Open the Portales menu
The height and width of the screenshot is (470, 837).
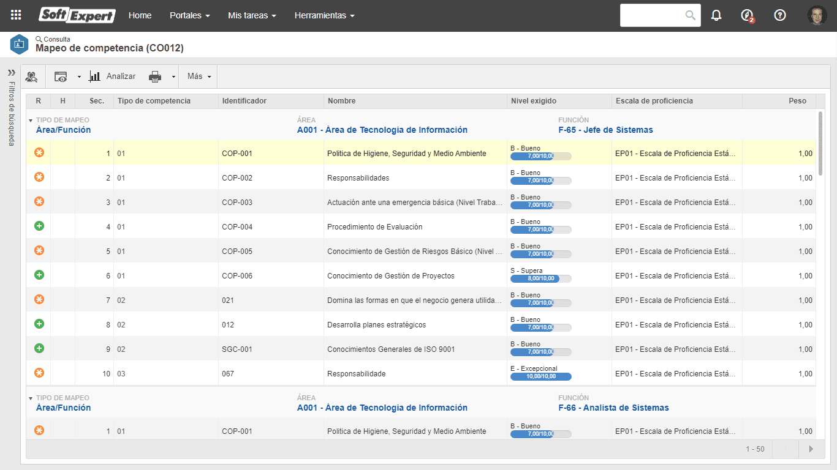coord(190,15)
